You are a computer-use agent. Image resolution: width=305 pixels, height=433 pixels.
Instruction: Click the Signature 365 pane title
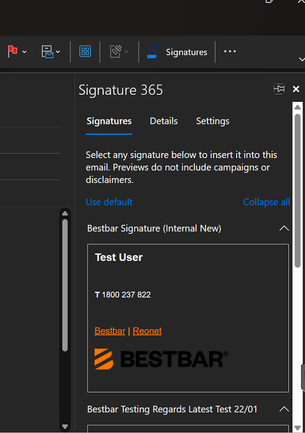click(121, 90)
